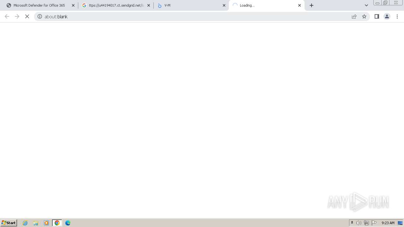
Task: Close the Loading tab
Action: point(300,5)
